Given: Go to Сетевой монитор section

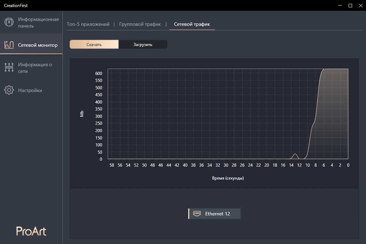Looking at the screenshot, I should coord(38,45).
